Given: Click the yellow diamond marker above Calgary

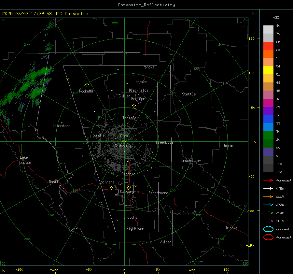Looking at the screenshot, I should [x=129, y=188].
